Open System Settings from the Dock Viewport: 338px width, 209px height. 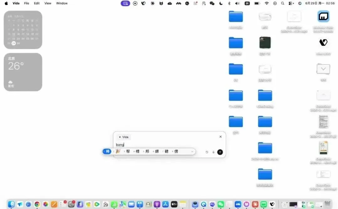click(71, 204)
